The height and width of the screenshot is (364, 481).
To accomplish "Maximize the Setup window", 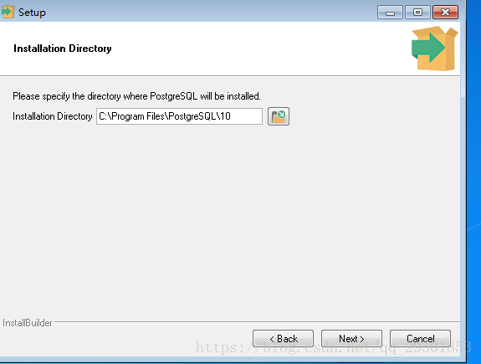I will (417, 13).
